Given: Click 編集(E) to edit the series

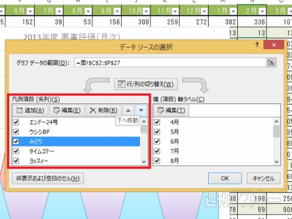Looking at the screenshot, I should coord(67,111).
